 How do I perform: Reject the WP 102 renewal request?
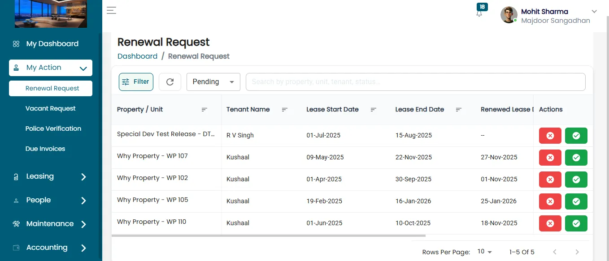(x=550, y=180)
